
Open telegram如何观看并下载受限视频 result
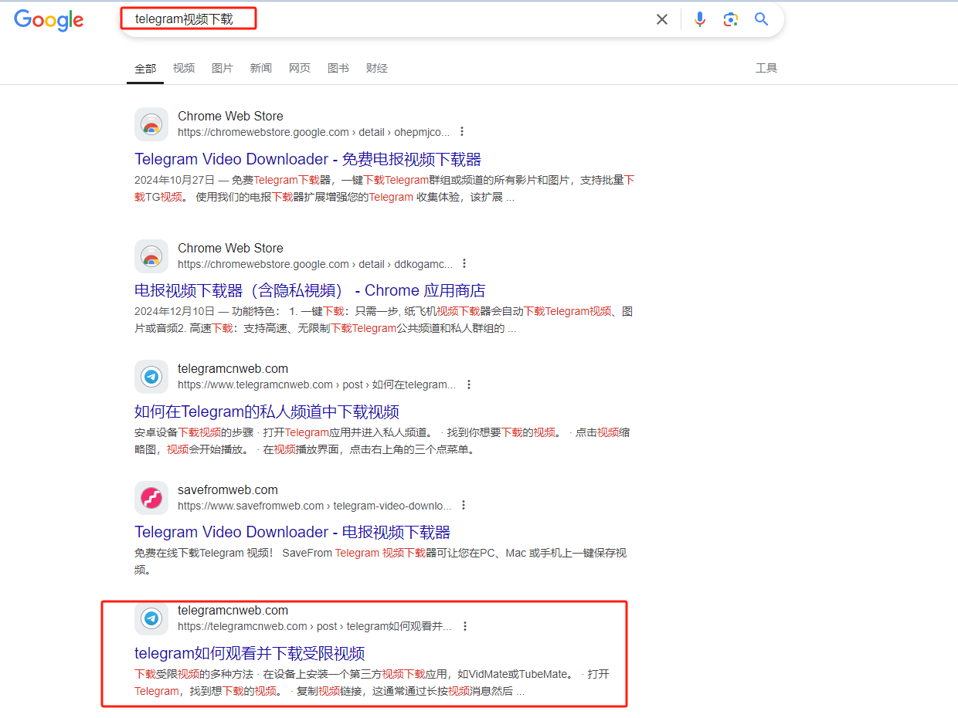pos(250,653)
